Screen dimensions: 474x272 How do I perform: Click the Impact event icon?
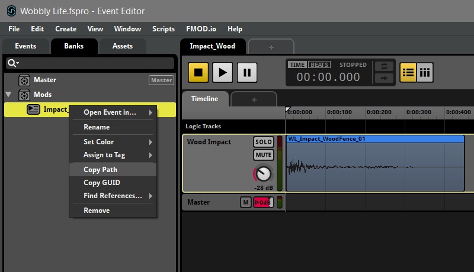click(x=33, y=109)
